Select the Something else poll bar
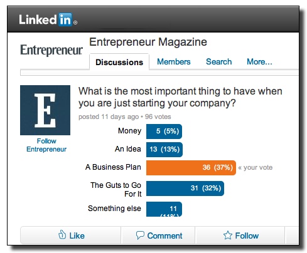Viewport: 307px width, 253px height. pos(164,209)
